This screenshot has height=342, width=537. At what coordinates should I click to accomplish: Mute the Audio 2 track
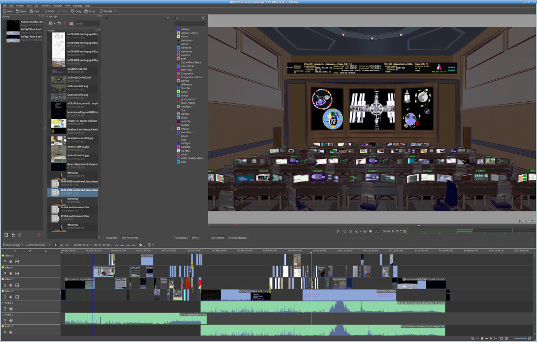[10, 332]
